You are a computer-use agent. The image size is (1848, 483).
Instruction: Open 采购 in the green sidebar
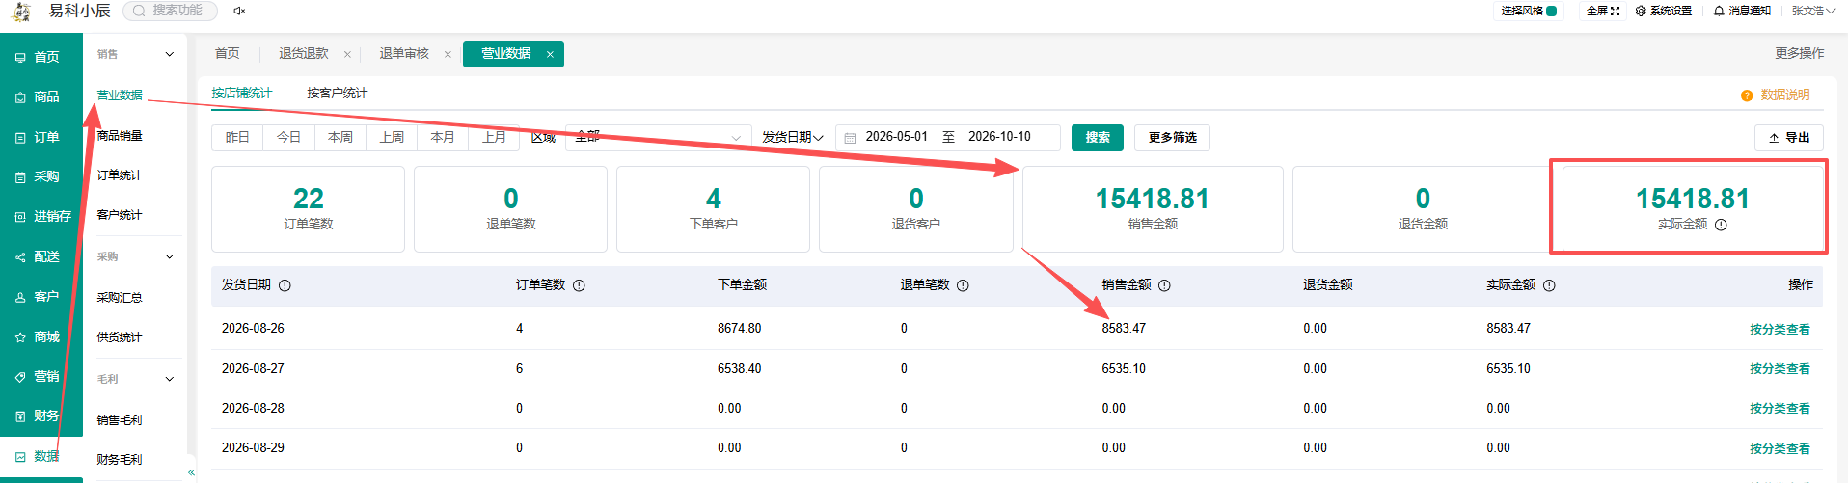pos(38,176)
